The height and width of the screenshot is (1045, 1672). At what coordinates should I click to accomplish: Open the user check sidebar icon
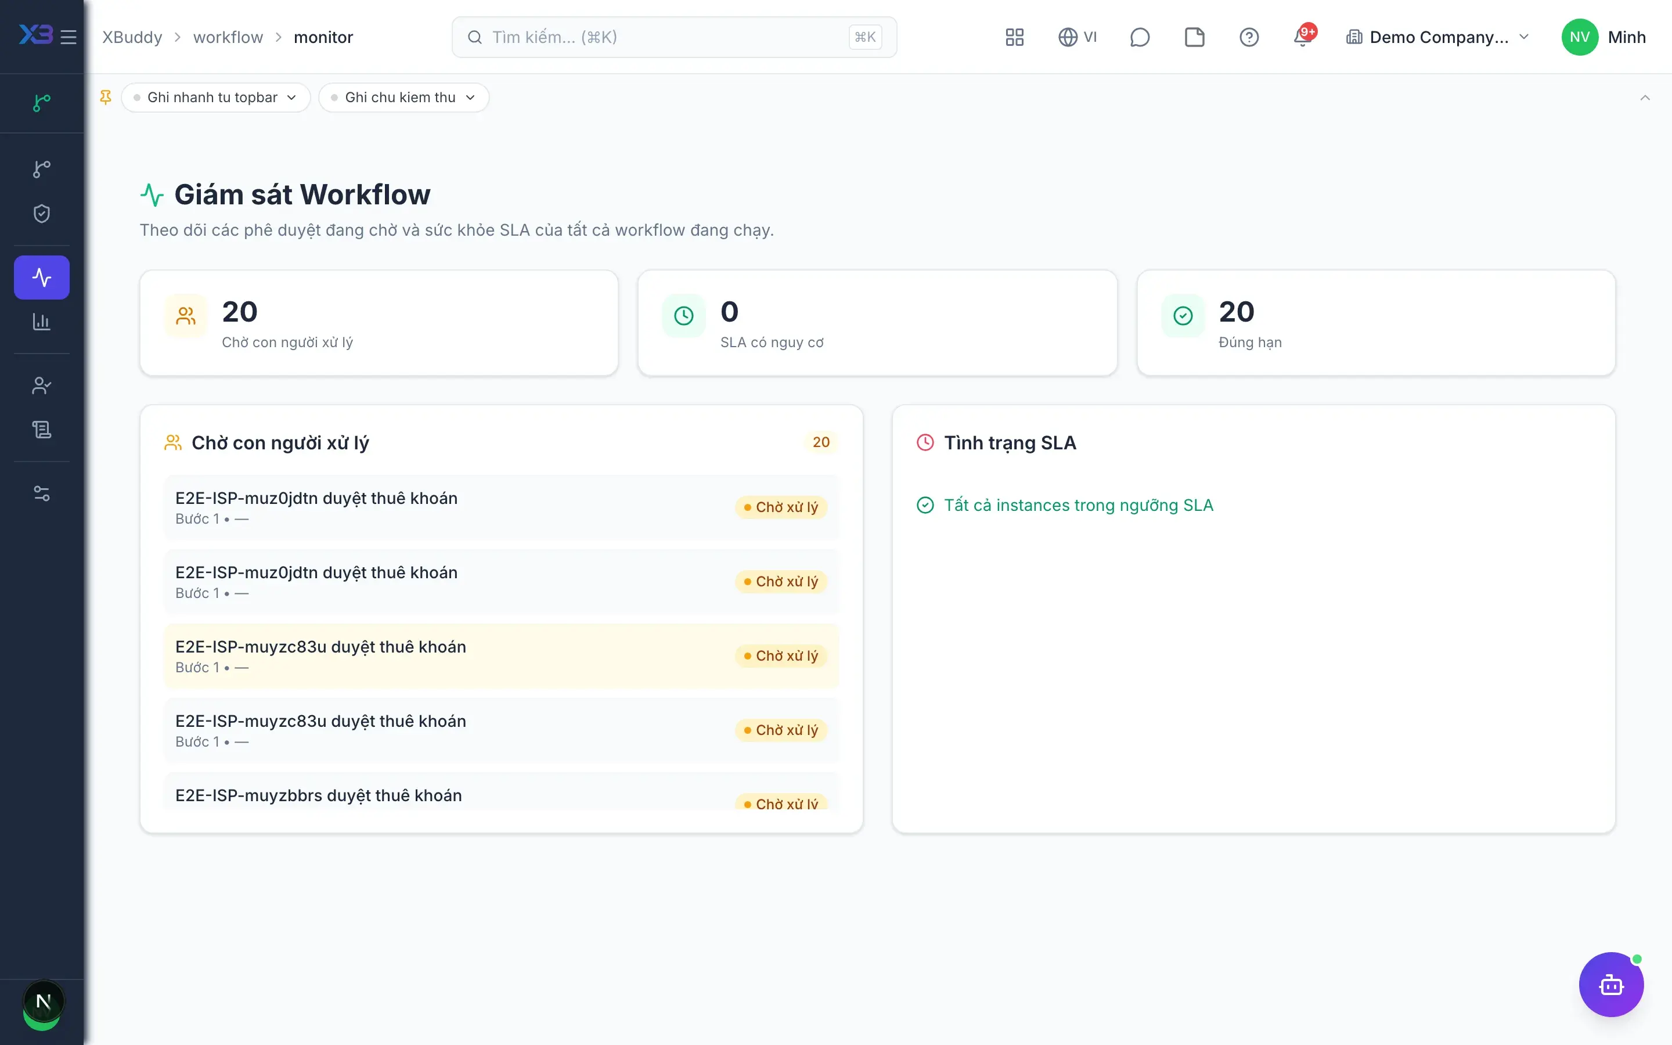42,385
